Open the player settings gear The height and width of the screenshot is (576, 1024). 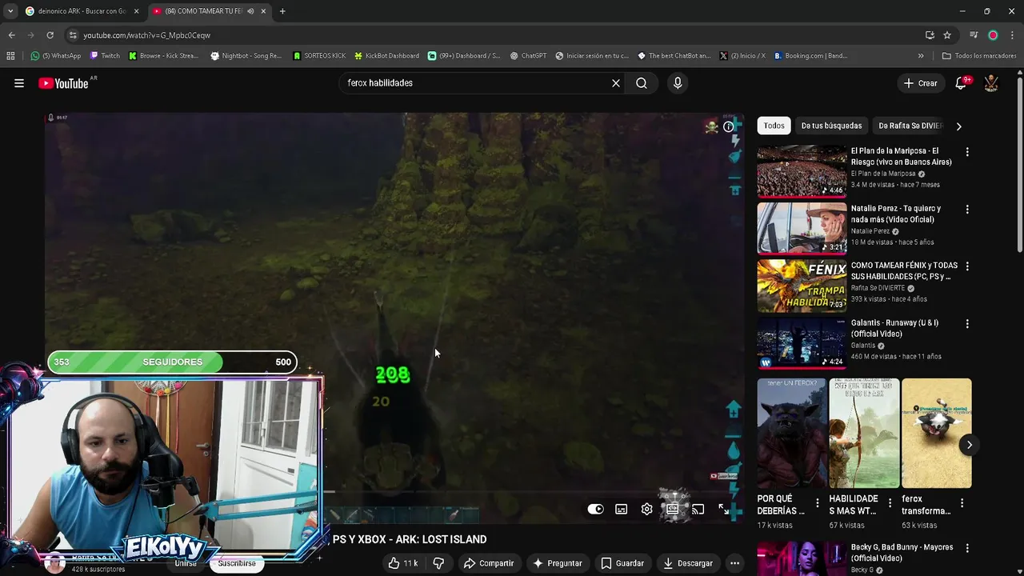647,509
